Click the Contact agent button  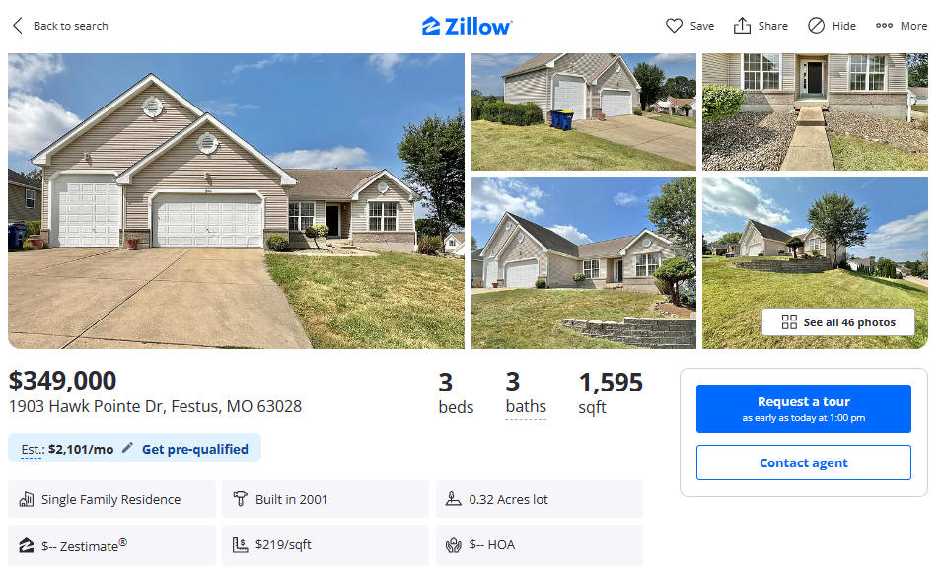tap(803, 462)
